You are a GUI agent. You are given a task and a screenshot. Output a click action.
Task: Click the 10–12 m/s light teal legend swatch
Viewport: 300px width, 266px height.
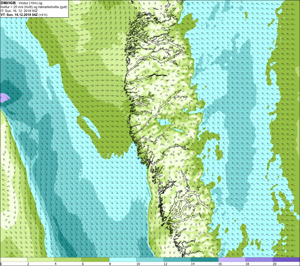pyautogui.click(x=150, y=259)
